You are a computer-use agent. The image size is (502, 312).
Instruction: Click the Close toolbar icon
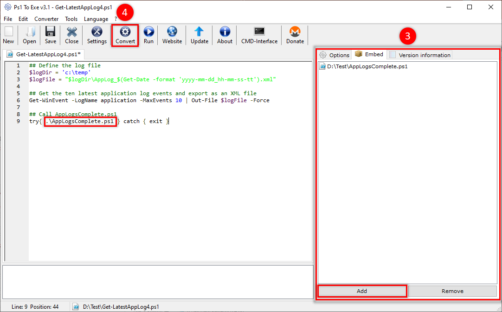pyautogui.click(x=72, y=32)
